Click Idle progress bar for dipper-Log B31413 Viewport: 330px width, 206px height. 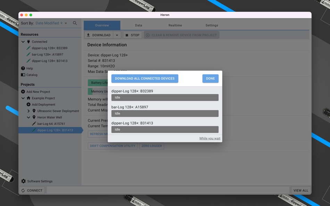coord(165,129)
